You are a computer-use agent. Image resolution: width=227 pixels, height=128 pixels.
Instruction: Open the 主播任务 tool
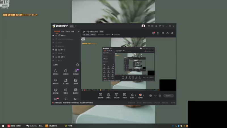pos(66,72)
